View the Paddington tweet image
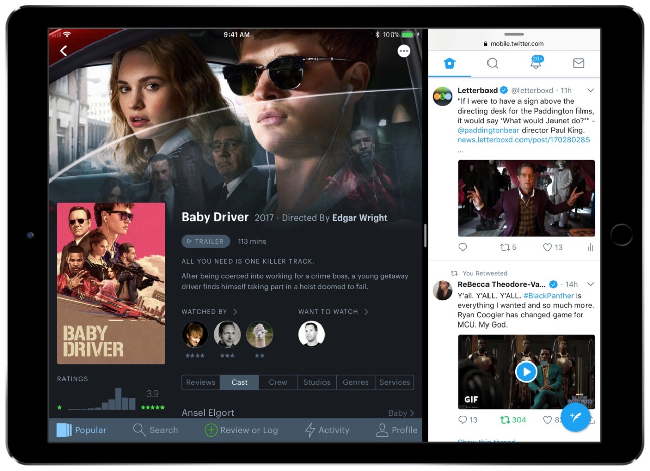 [x=526, y=198]
